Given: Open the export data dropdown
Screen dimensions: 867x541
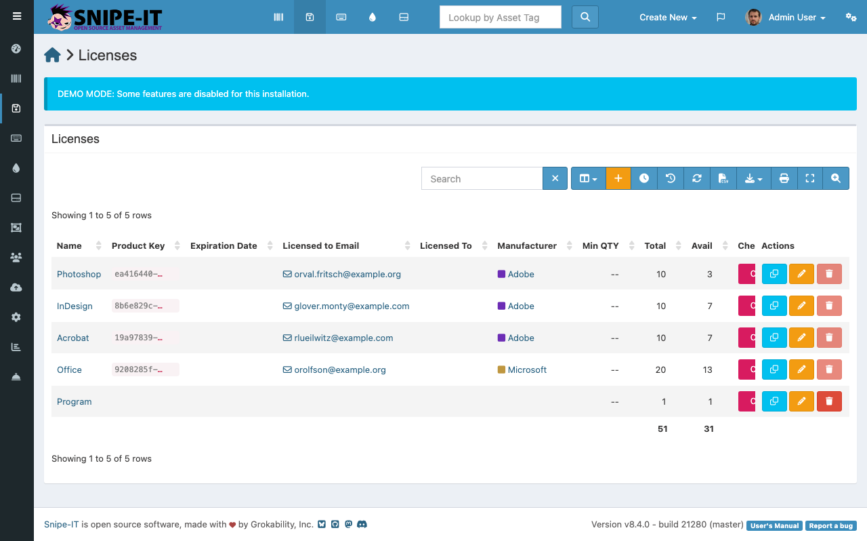Looking at the screenshot, I should [x=754, y=178].
